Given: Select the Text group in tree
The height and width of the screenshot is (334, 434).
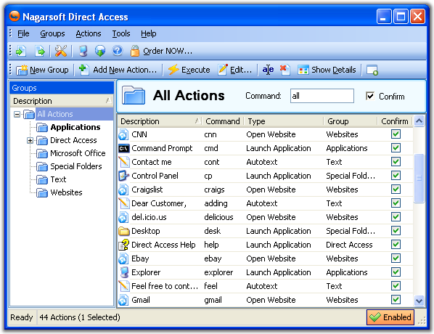Looking at the screenshot, I should coord(58,179).
